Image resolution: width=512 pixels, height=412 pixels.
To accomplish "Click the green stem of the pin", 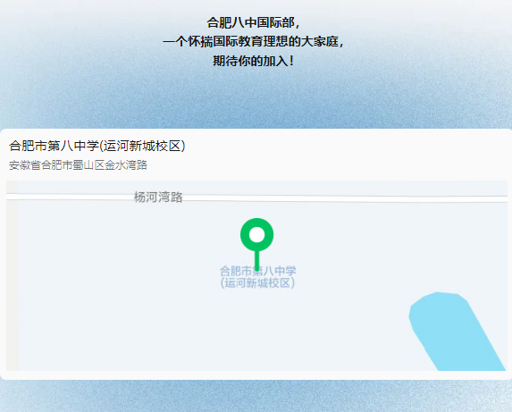I will (257, 261).
